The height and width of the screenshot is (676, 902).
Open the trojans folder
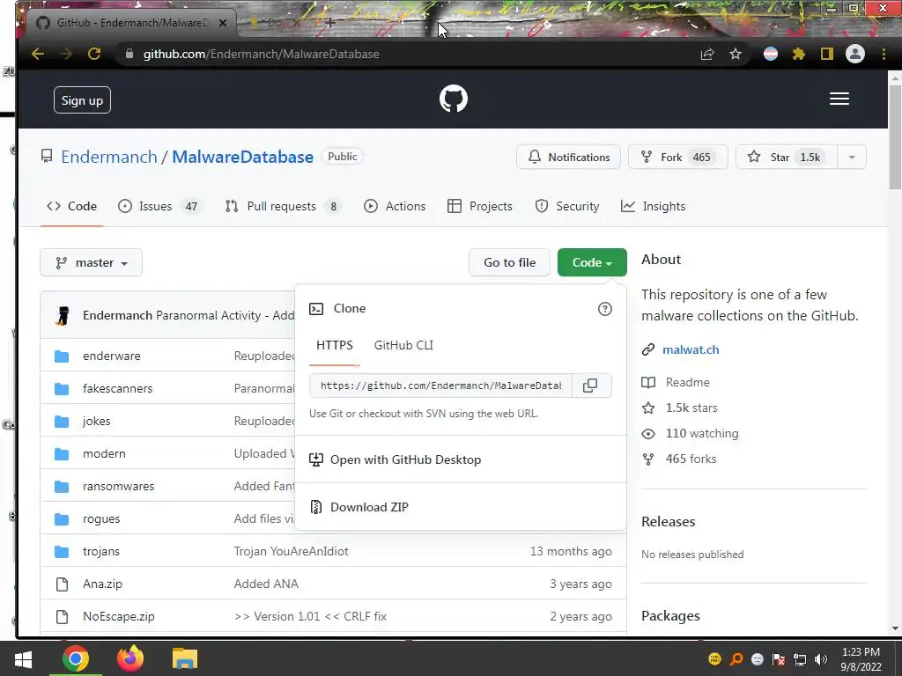(x=101, y=551)
